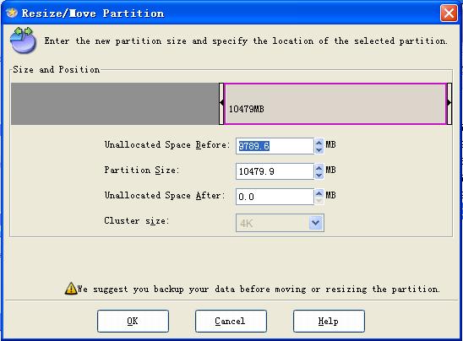463x341 pixels.
Task: Click the resize partition pie icon
Action: click(x=23, y=41)
